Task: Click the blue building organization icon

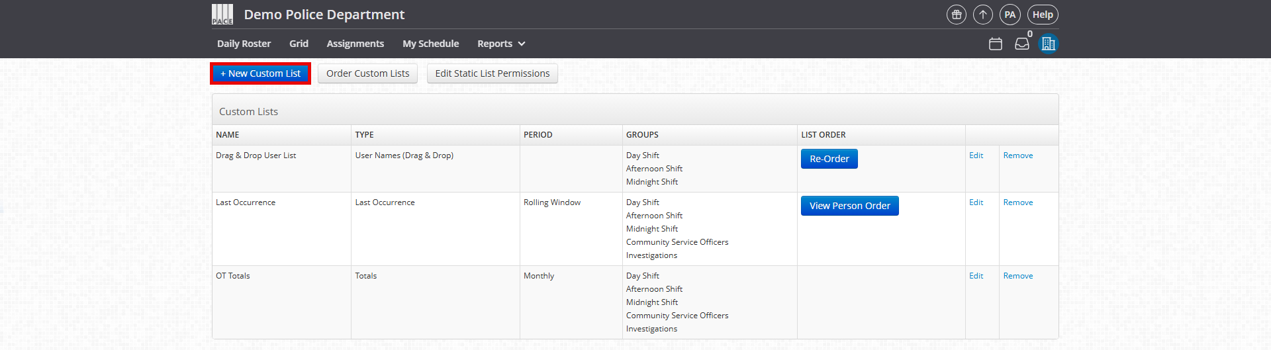Action: coord(1048,44)
